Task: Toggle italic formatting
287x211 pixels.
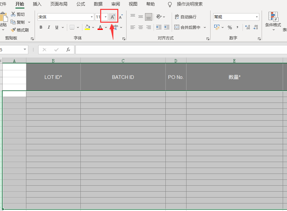Action: 49,27
